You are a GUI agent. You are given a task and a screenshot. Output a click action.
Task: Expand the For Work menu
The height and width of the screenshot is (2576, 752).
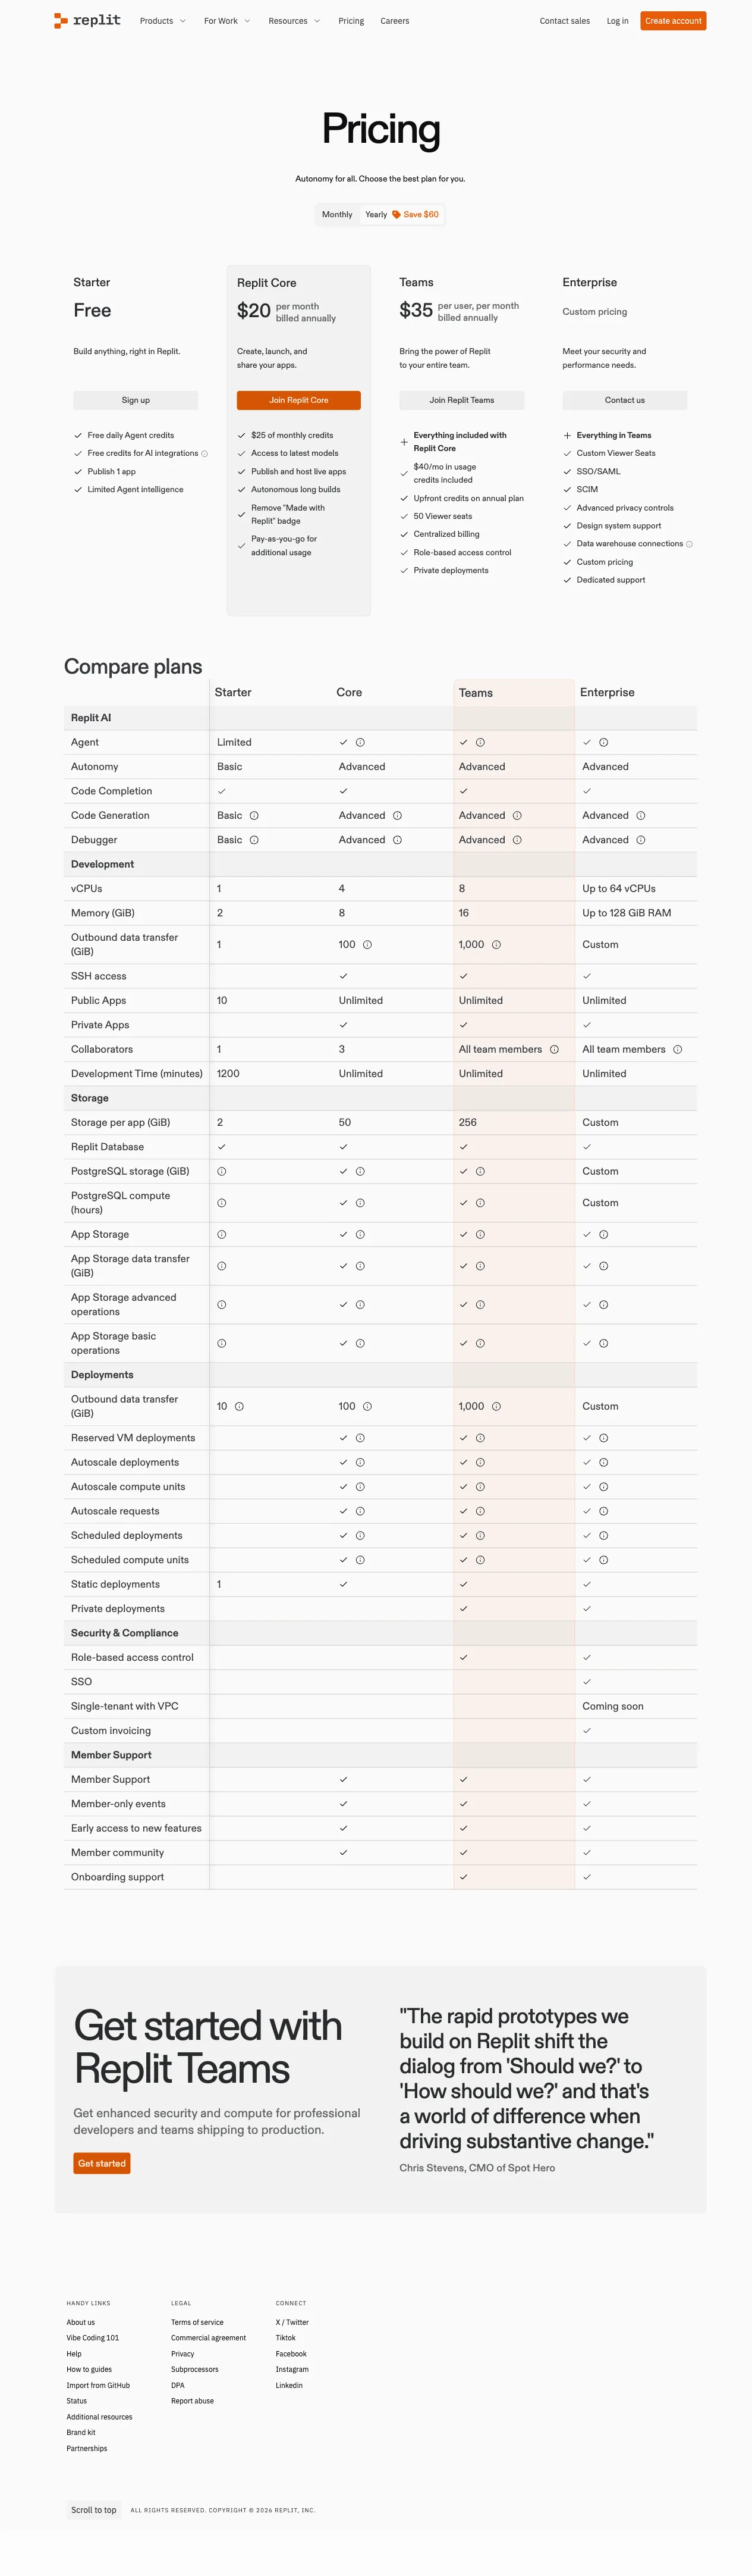(x=226, y=21)
